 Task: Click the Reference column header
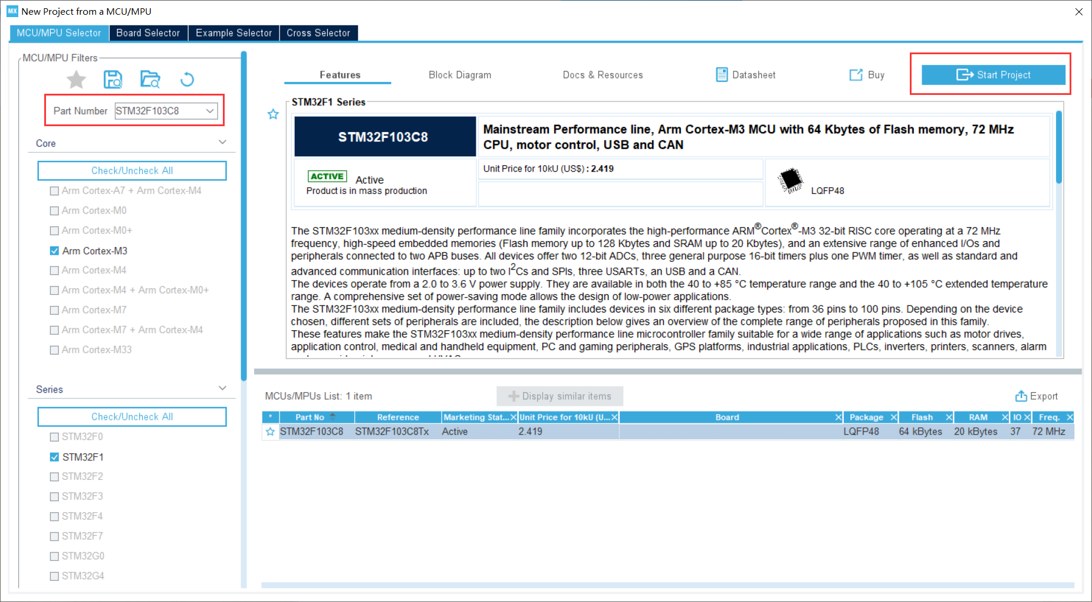pos(398,417)
